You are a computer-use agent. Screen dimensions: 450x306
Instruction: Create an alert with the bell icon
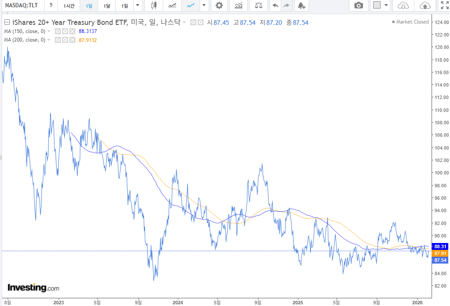(x=301, y=6)
